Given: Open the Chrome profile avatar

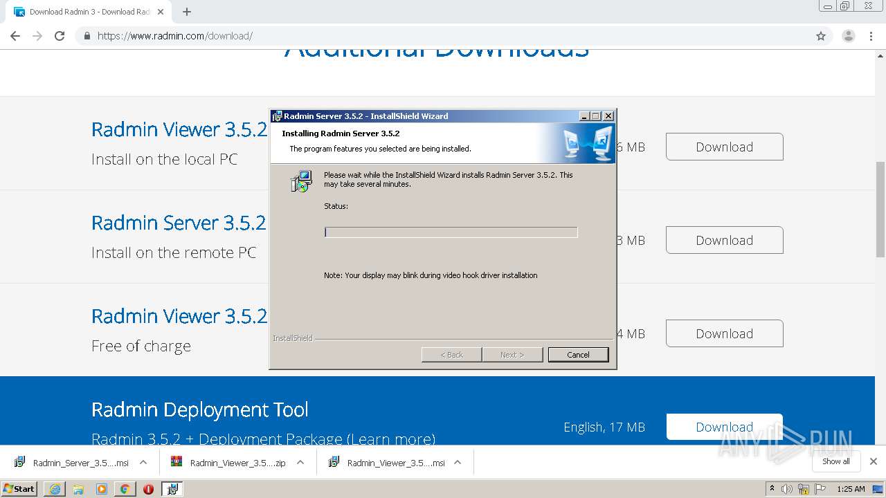Looking at the screenshot, I should point(849,36).
